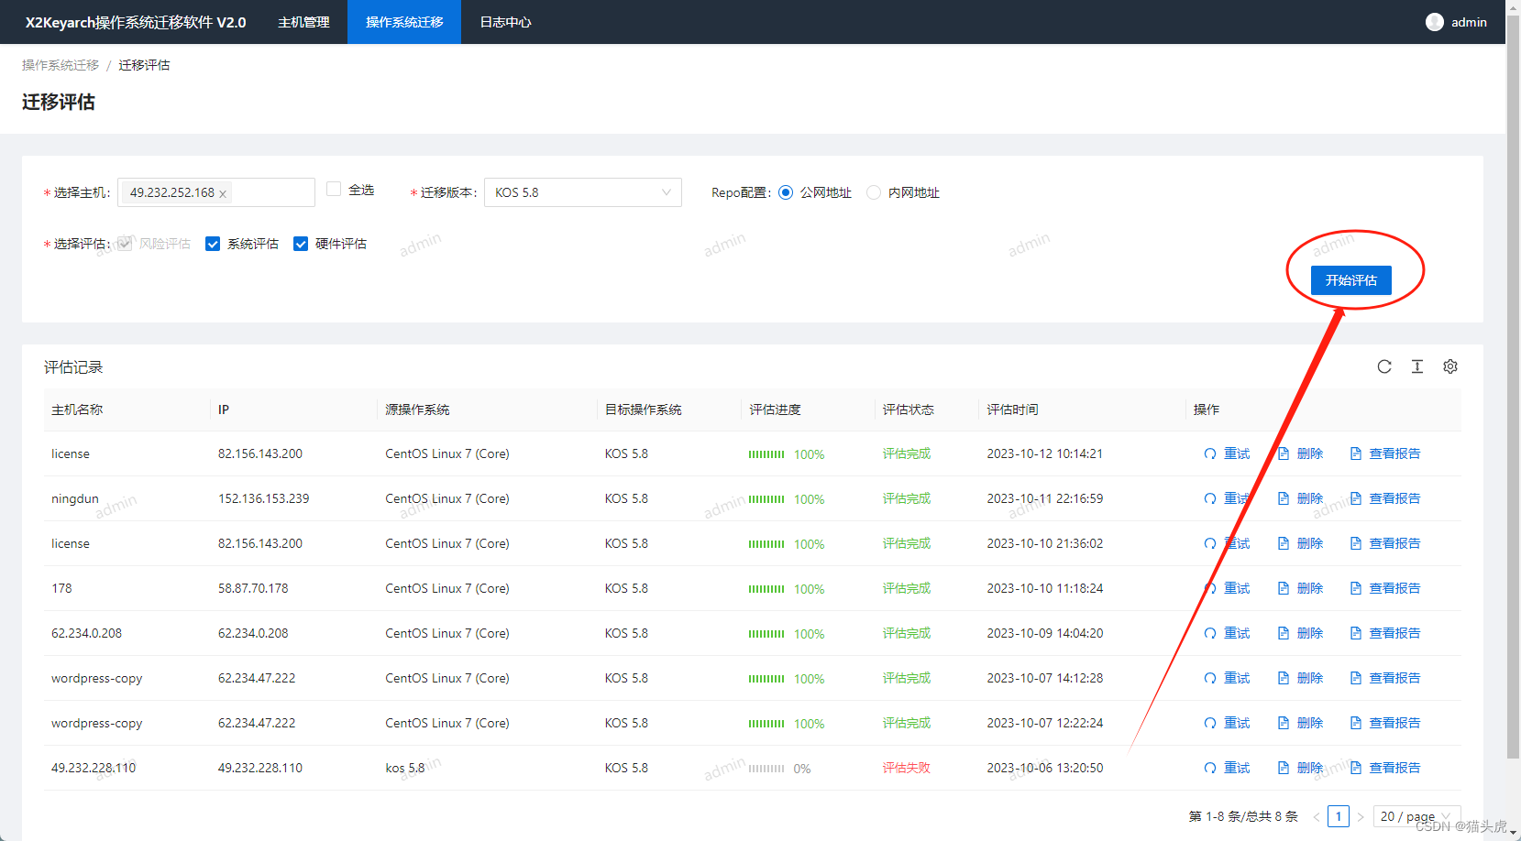The height and width of the screenshot is (841, 1521).
Task: Click the 评估时间 column header
Action: coord(1012,410)
